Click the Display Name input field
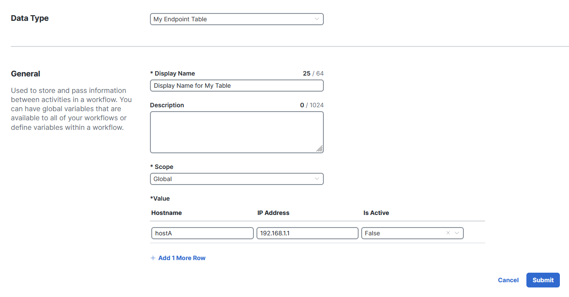Screen dimensions: 569x297 click(236, 86)
